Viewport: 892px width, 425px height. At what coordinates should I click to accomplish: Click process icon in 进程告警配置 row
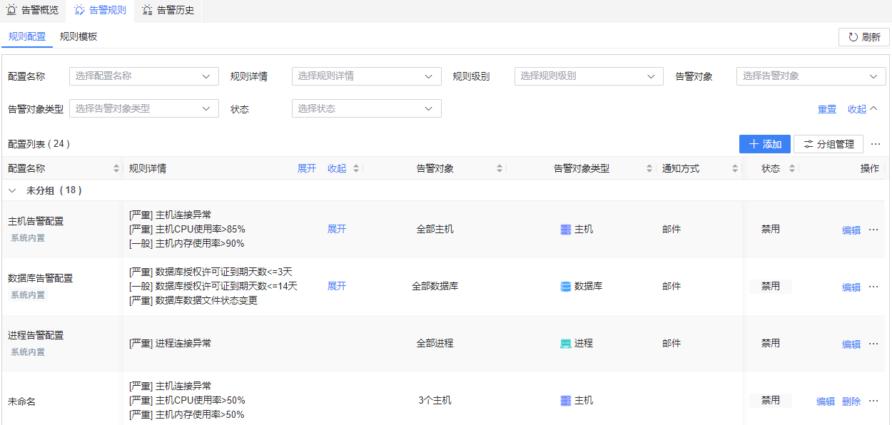[566, 344]
